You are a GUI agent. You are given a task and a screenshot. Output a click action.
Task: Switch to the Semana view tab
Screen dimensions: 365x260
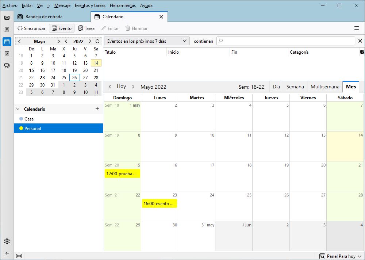point(295,87)
